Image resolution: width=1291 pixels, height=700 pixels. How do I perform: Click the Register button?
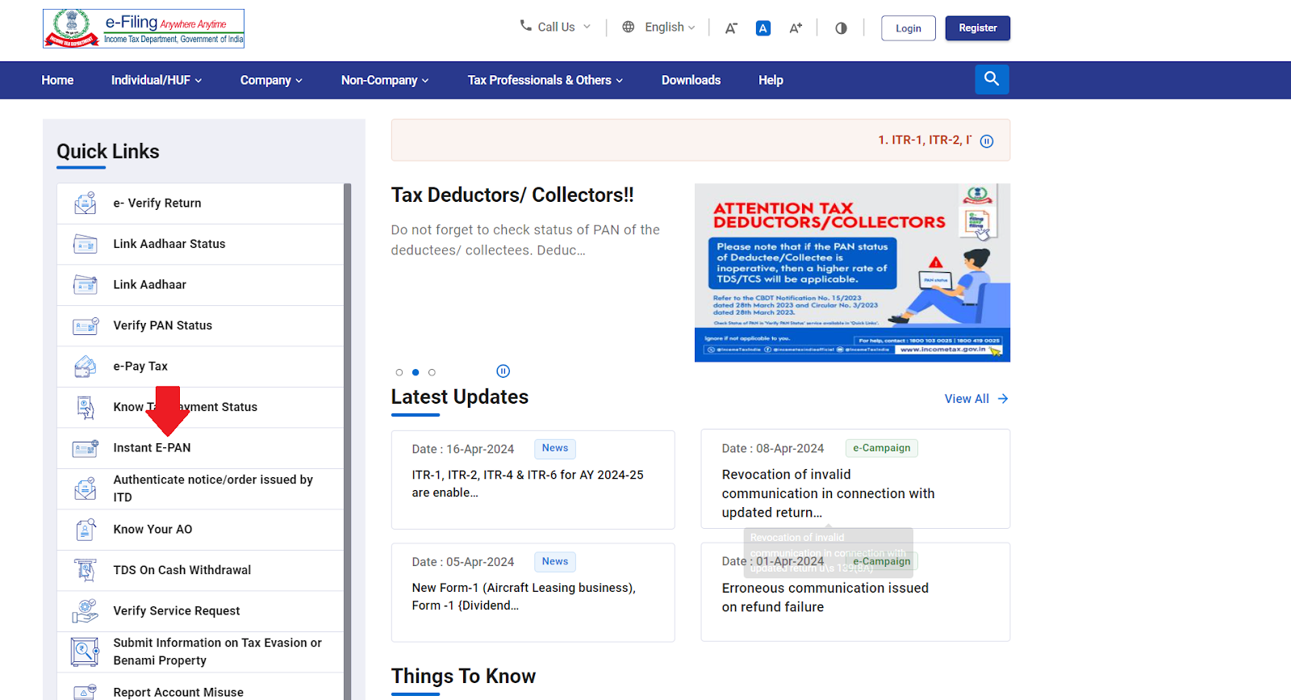click(978, 28)
